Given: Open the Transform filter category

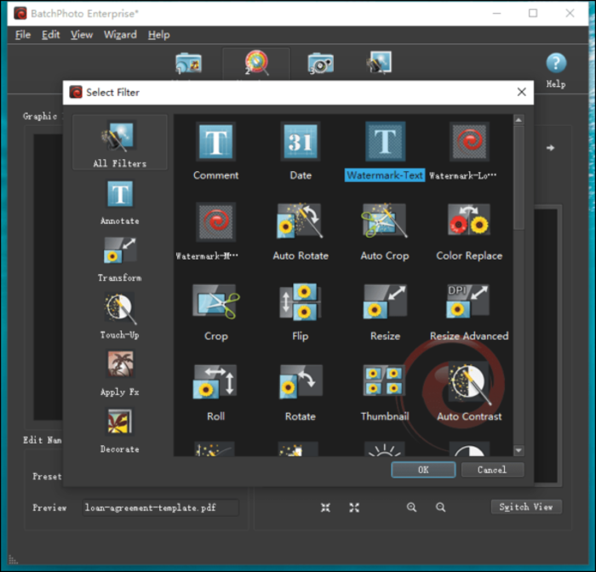Looking at the screenshot, I should 120,260.
